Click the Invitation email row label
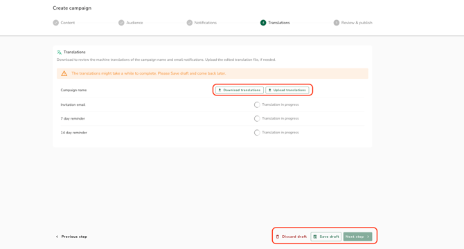The height and width of the screenshot is (249, 464). (73, 104)
